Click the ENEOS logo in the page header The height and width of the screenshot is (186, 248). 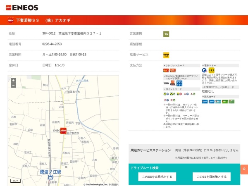[x=22, y=7]
